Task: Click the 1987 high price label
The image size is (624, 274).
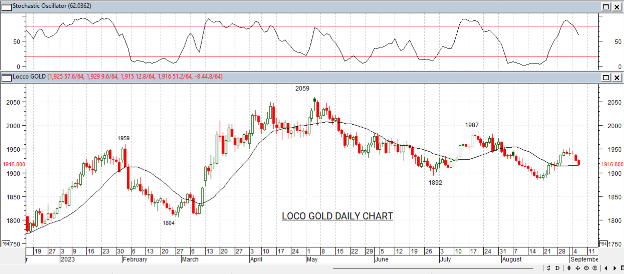Action: pyautogui.click(x=472, y=125)
